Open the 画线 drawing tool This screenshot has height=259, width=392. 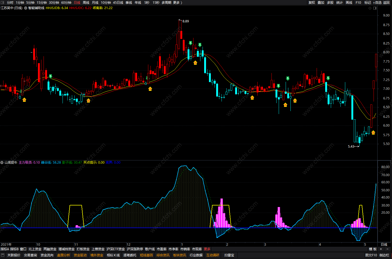(349, 2)
